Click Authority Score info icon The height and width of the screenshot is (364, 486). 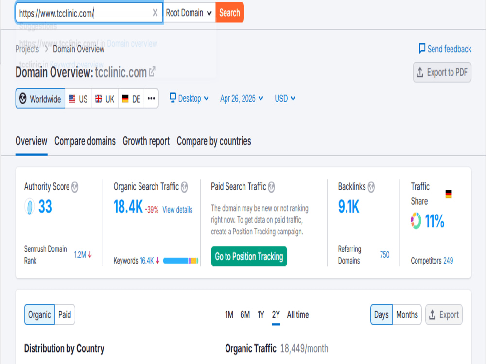(75, 187)
